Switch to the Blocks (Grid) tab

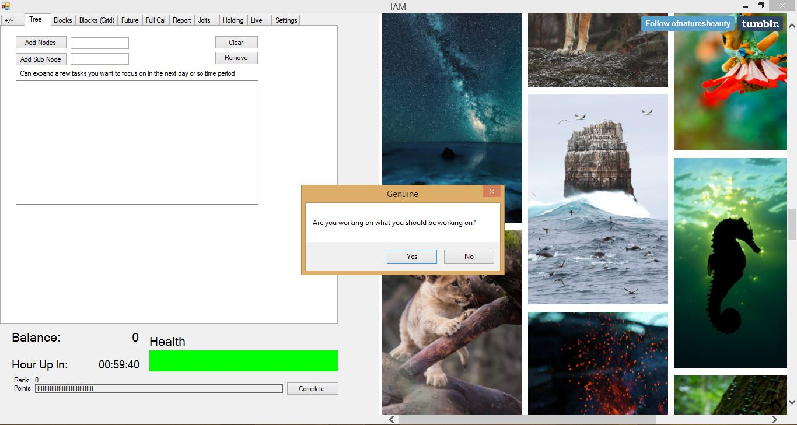(x=97, y=20)
